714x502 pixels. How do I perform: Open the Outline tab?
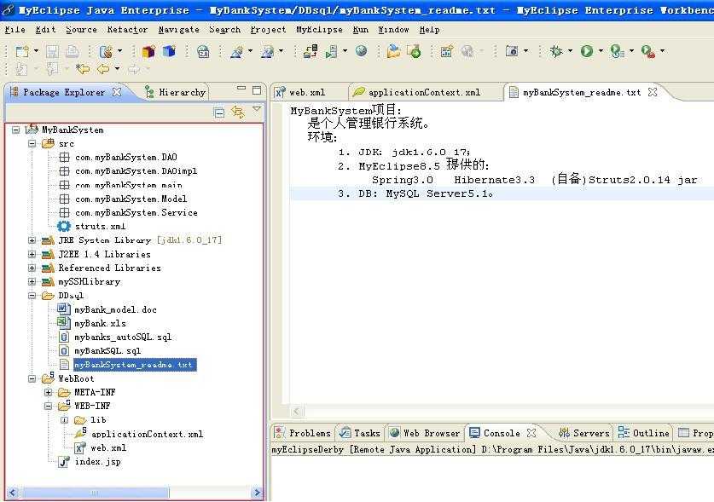pos(643,433)
